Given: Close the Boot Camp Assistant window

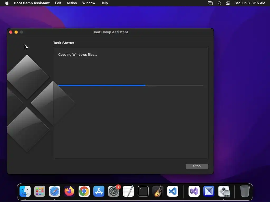Looking at the screenshot, I should click(x=11, y=32).
